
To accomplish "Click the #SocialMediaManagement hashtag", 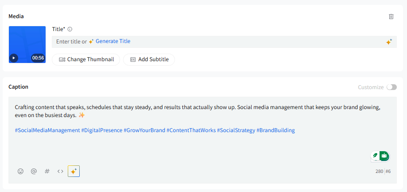I will click(x=47, y=130).
